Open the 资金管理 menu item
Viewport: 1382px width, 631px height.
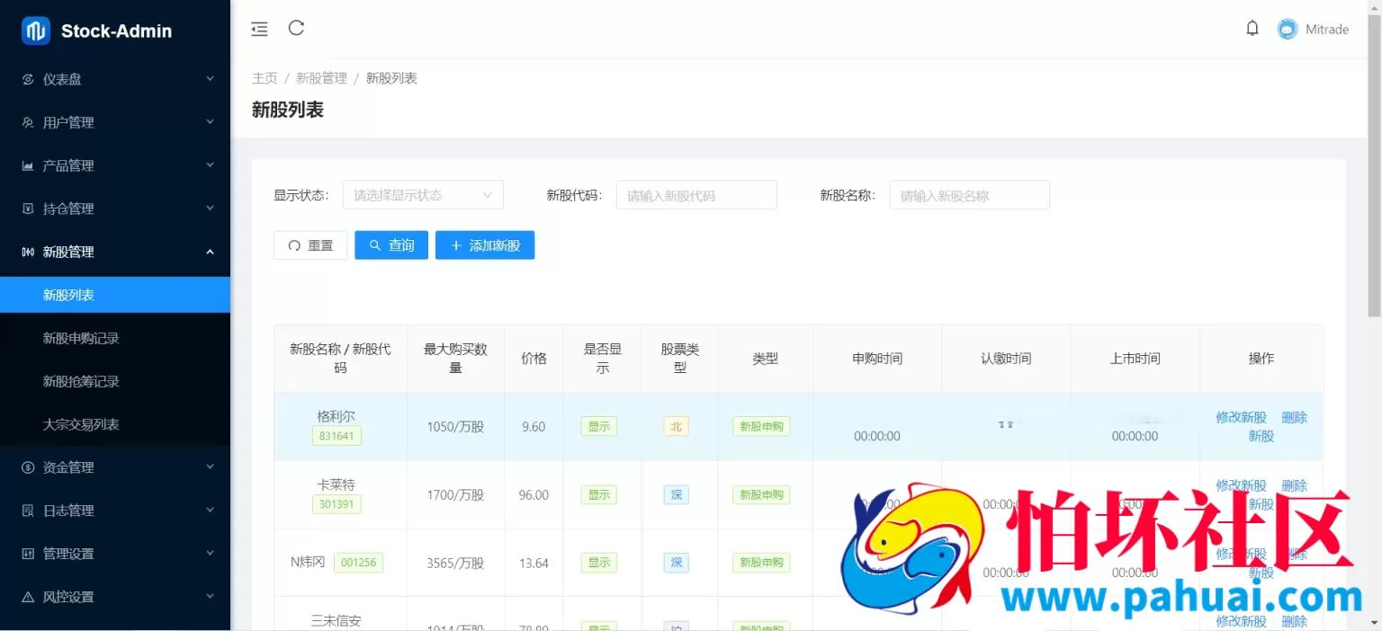pyautogui.click(x=115, y=467)
